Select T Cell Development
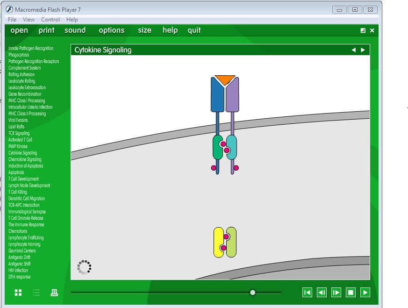408x308 pixels. [23, 179]
